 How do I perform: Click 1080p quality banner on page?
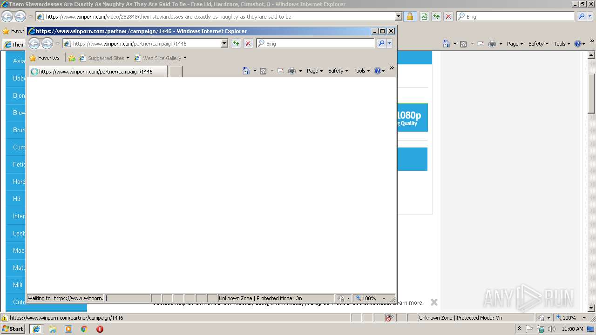pyautogui.click(x=412, y=118)
